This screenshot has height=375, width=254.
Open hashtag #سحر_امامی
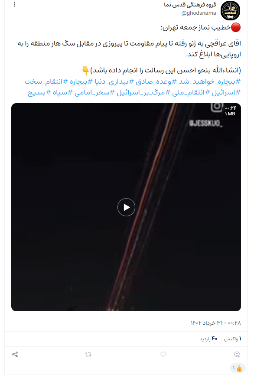tap(94, 92)
